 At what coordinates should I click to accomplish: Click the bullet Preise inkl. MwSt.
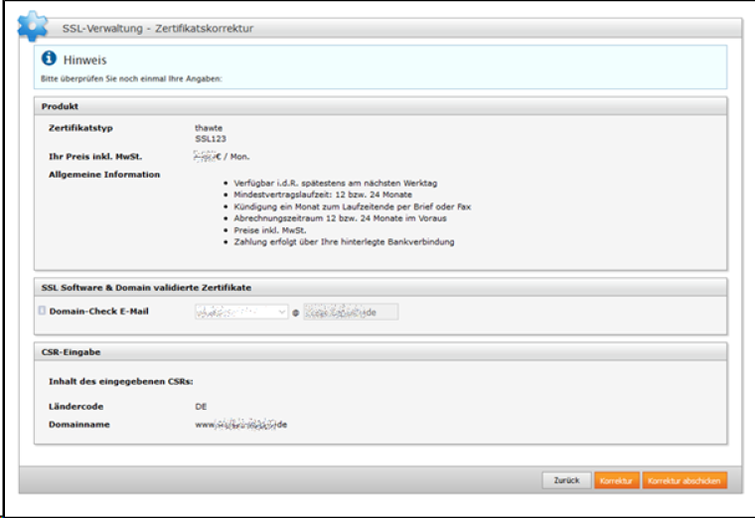(270, 230)
